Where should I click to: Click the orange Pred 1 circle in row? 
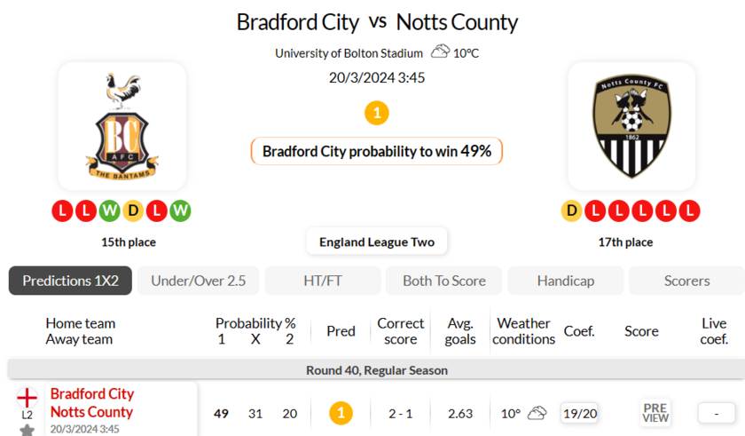click(x=341, y=413)
